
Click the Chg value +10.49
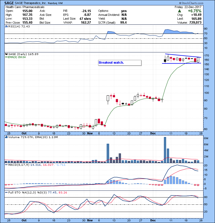click(196, 15)
